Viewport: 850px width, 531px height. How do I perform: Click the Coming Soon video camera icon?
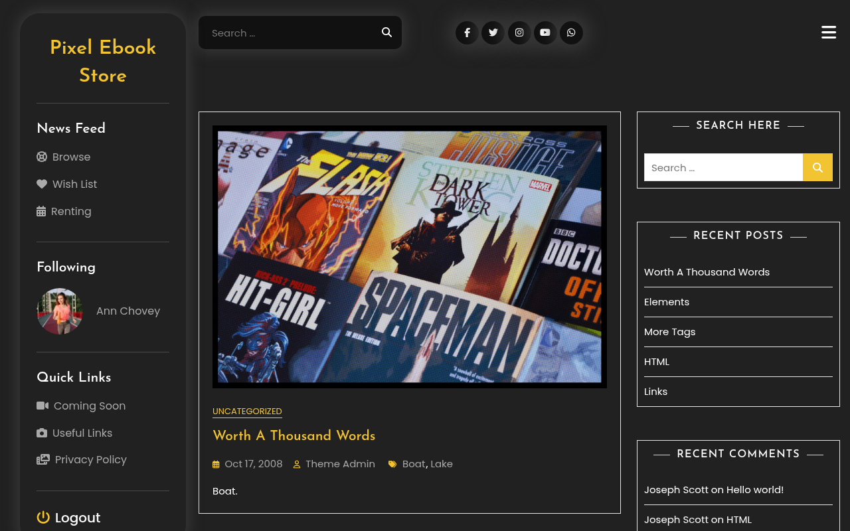point(42,406)
